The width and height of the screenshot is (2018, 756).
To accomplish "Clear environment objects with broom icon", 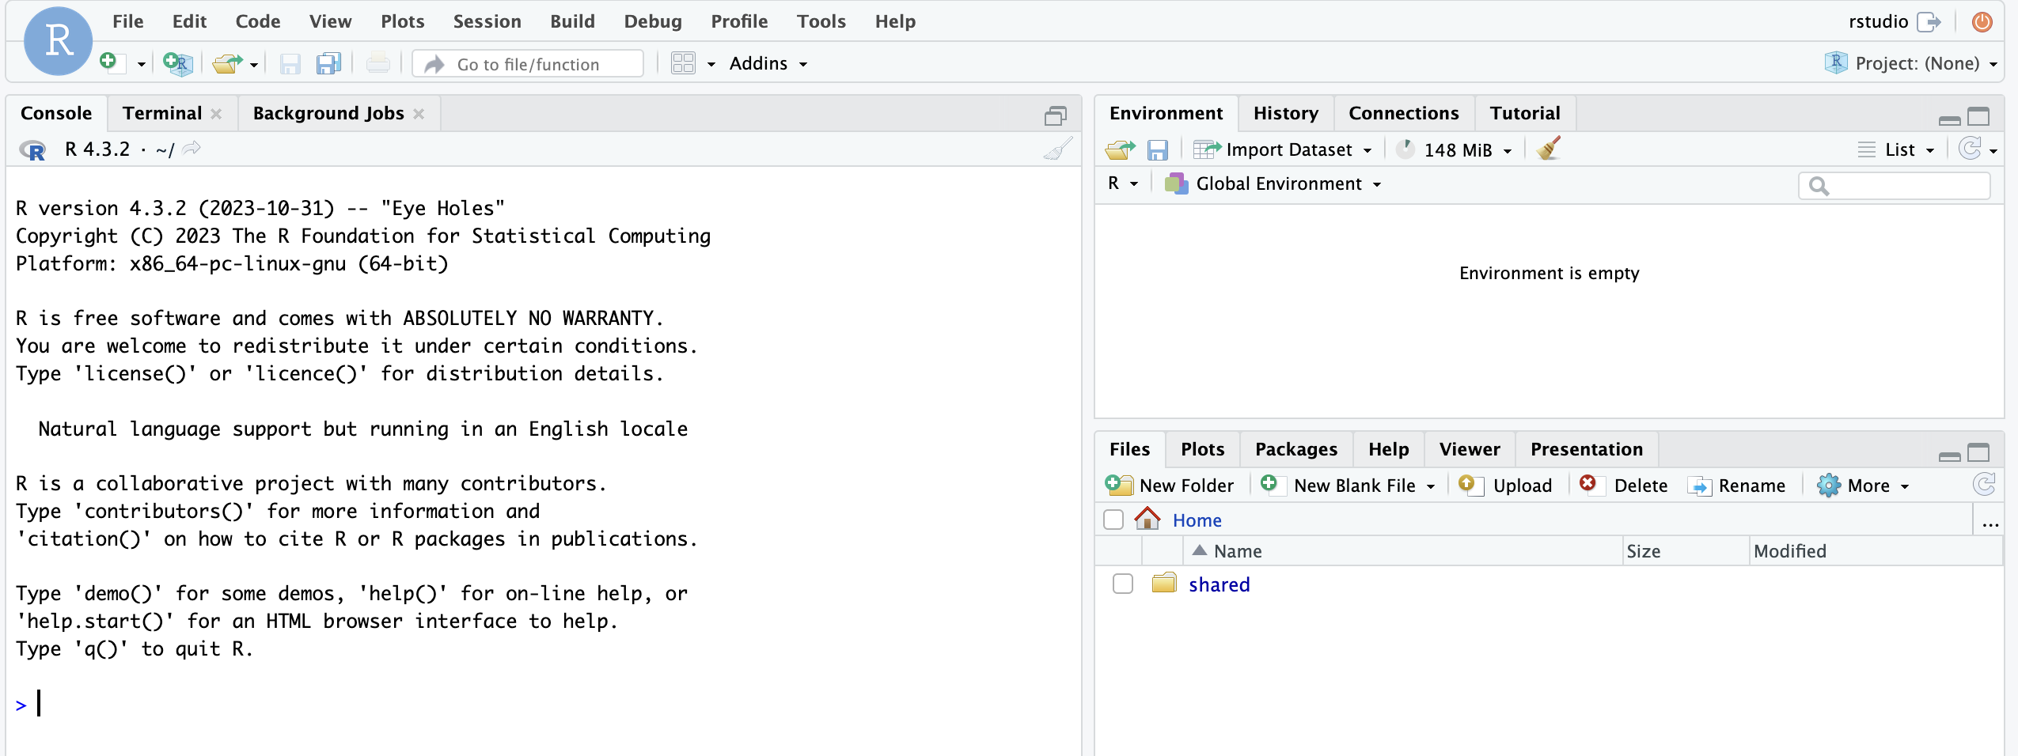I will tap(1549, 149).
